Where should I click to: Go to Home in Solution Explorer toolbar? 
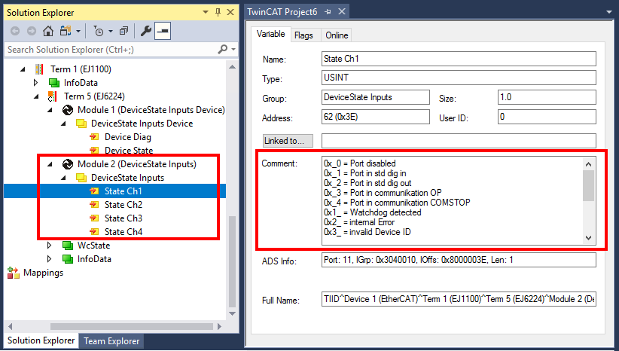[48, 31]
